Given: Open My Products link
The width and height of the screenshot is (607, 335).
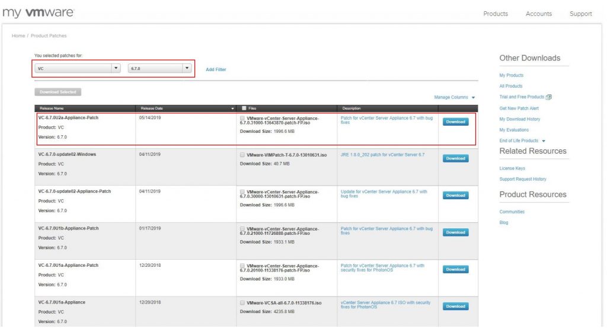Looking at the screenshot, I should [x=511, y=75].
